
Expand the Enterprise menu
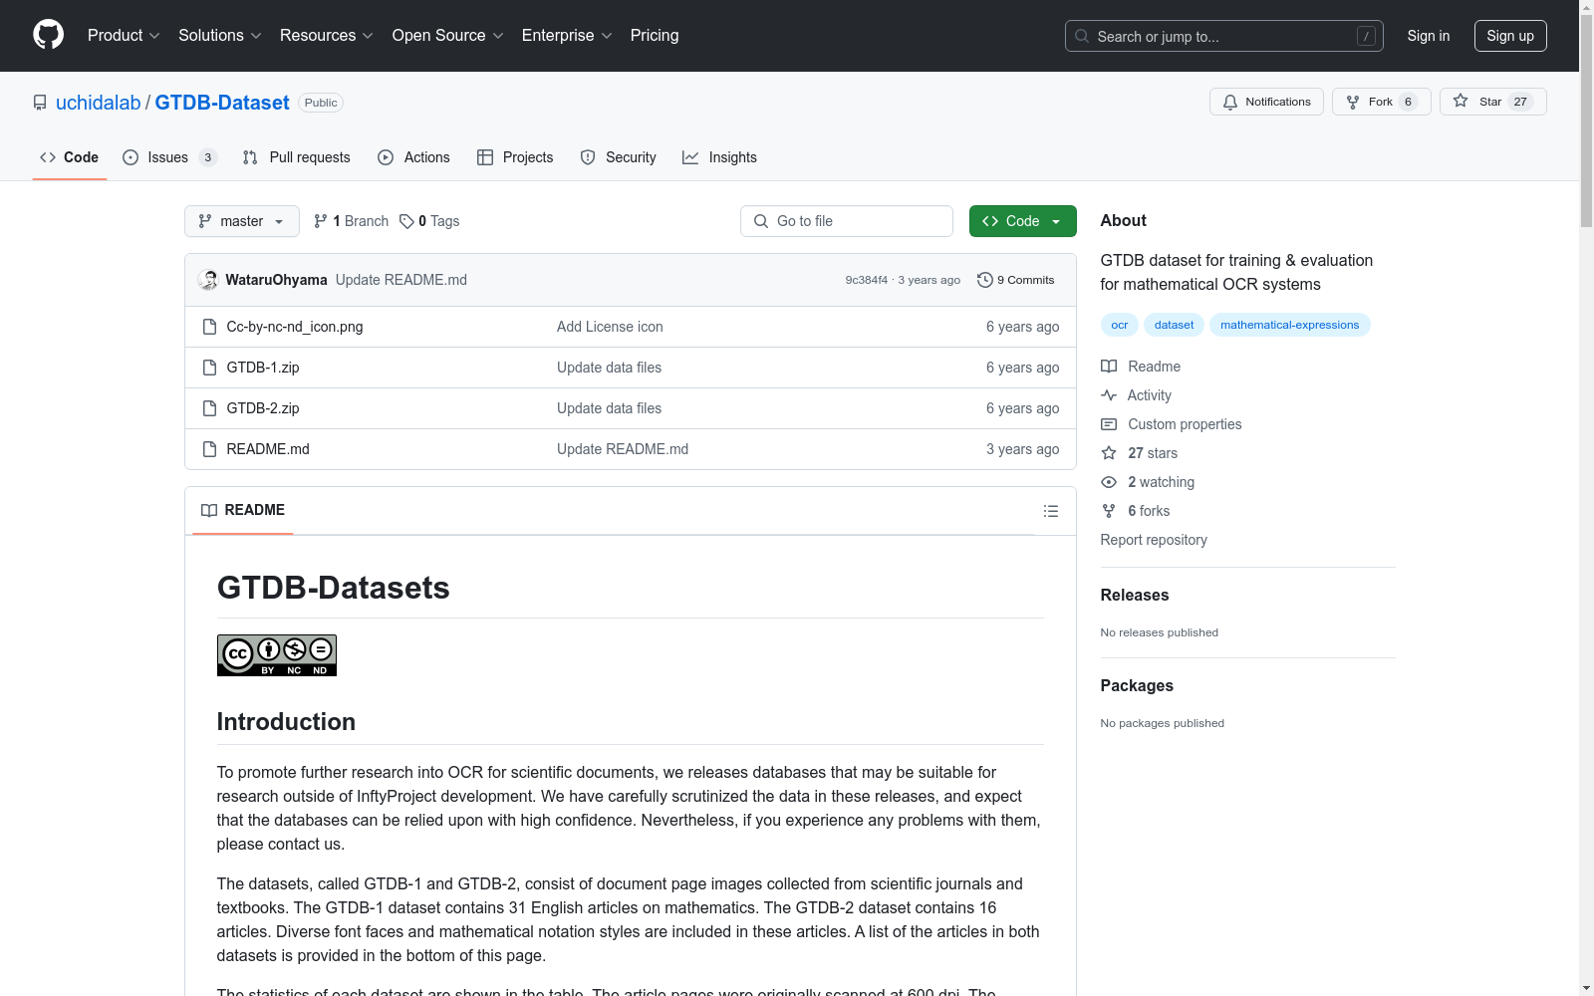567,36
